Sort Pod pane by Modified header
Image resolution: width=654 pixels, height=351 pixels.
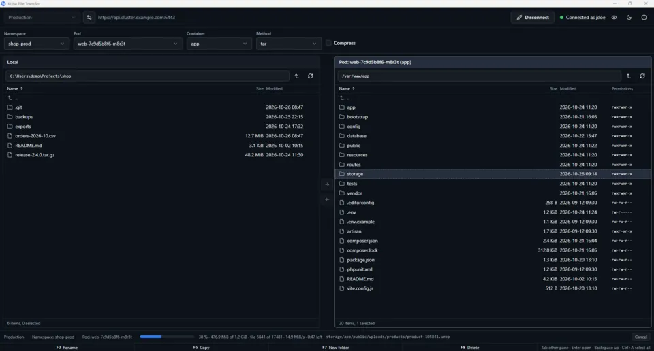568,88
